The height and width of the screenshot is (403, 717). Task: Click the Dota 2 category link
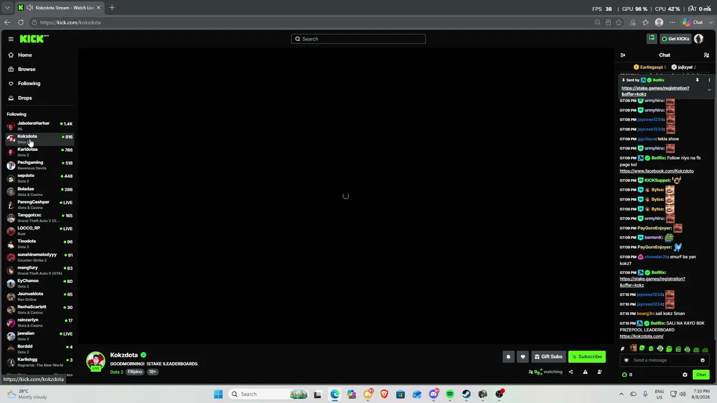click(117, 372)
